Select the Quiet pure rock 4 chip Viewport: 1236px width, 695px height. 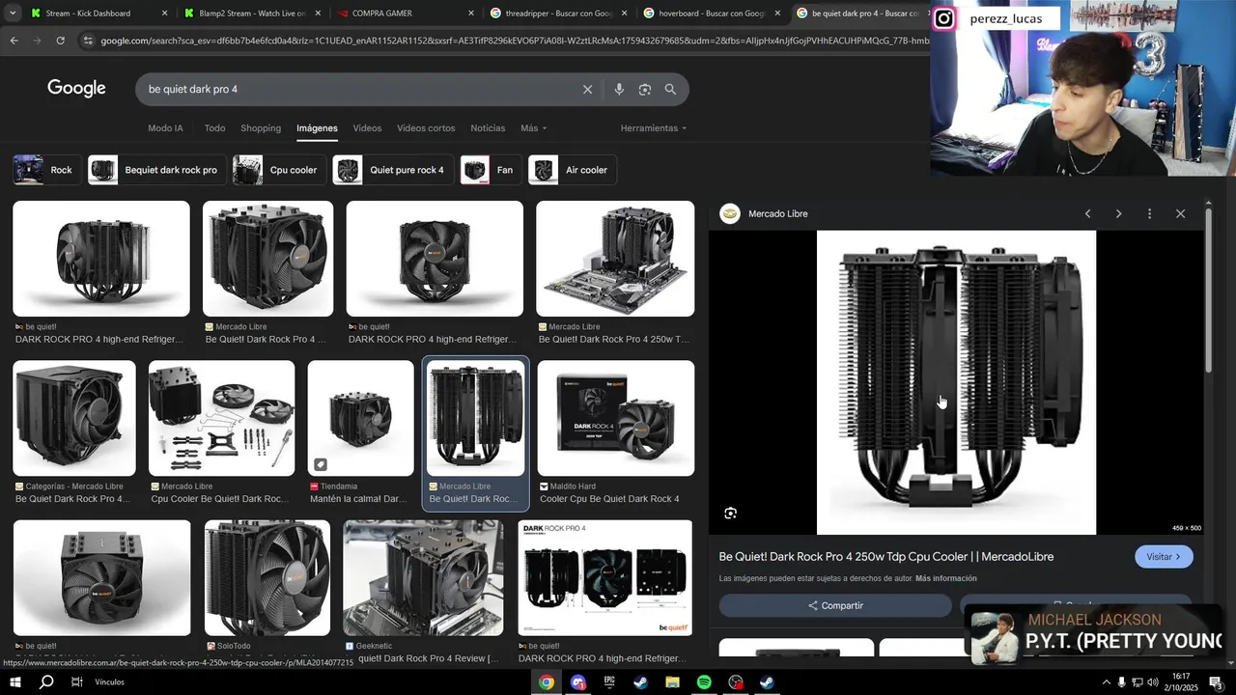pyautogui.click(x=393, y=170)
